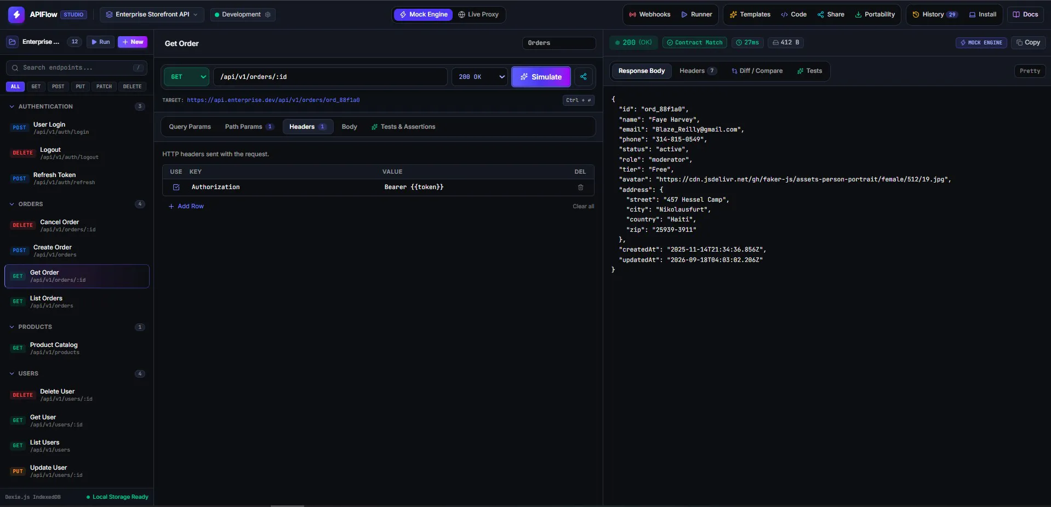Open the GET method dropdown

pos(187,77)
